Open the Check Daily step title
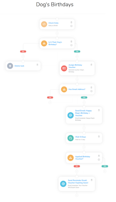The width and height of the screenshot is (116, 202). 53,23
